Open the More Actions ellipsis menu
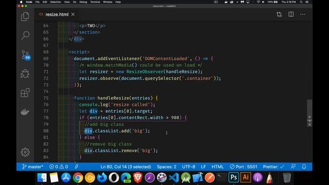 click(303, 14)
